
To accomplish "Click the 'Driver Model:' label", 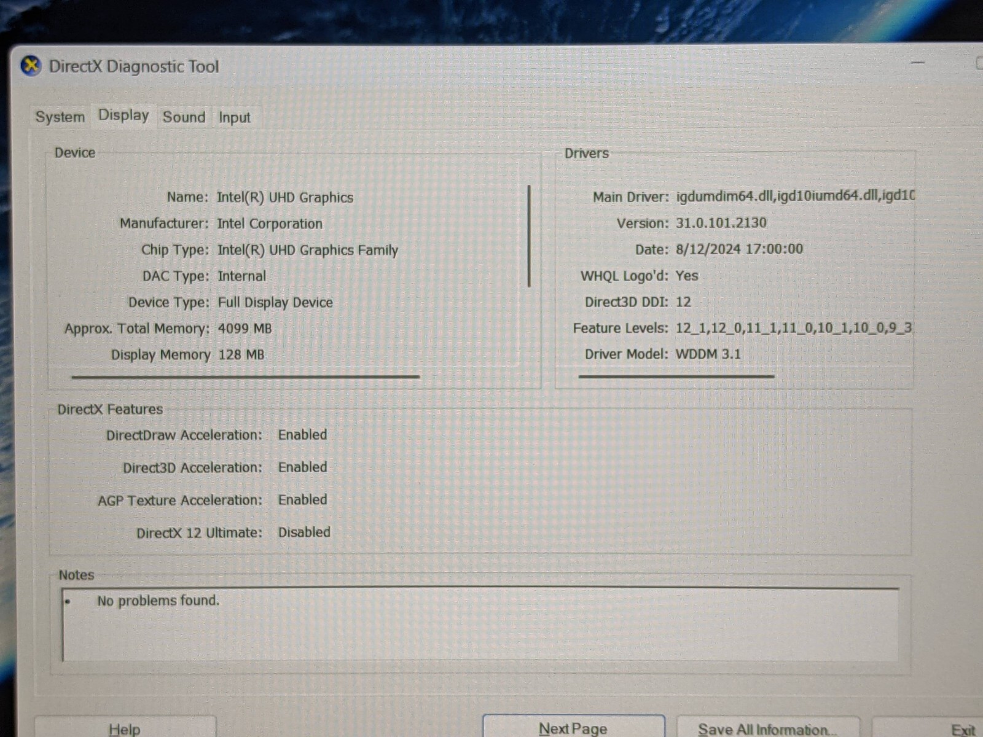I will tap(626, 354).
